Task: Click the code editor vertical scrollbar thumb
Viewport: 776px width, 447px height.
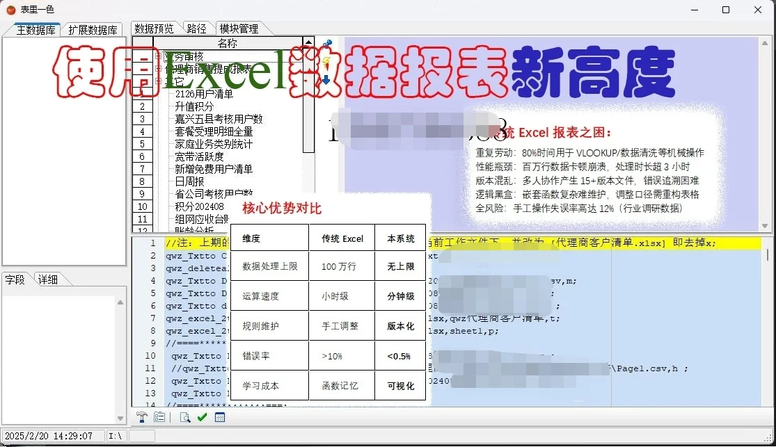Action: pyautogui.click(x=768, y=254)
